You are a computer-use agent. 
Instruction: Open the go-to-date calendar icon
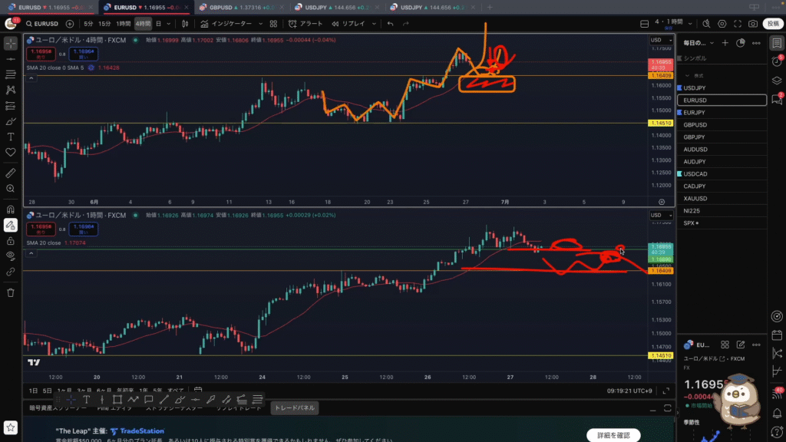(x=198, y=391)
